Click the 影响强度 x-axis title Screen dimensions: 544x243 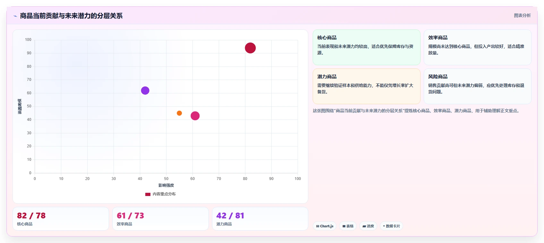point(166,185)
